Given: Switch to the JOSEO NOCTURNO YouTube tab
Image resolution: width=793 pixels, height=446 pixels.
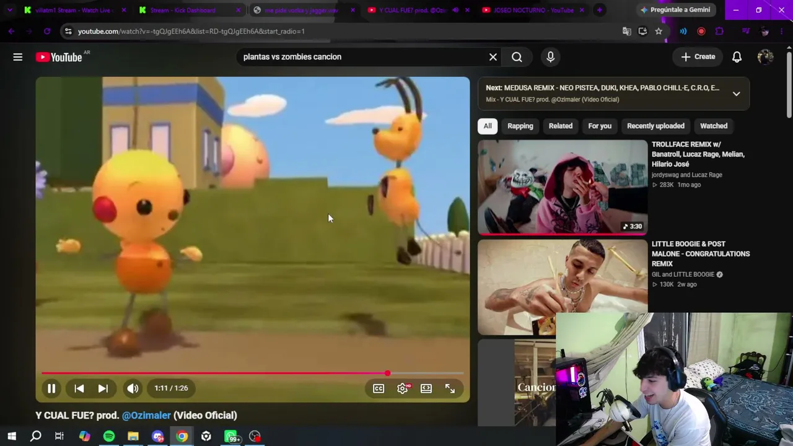Looking at the screenshot, I should (x=533, y=10).
